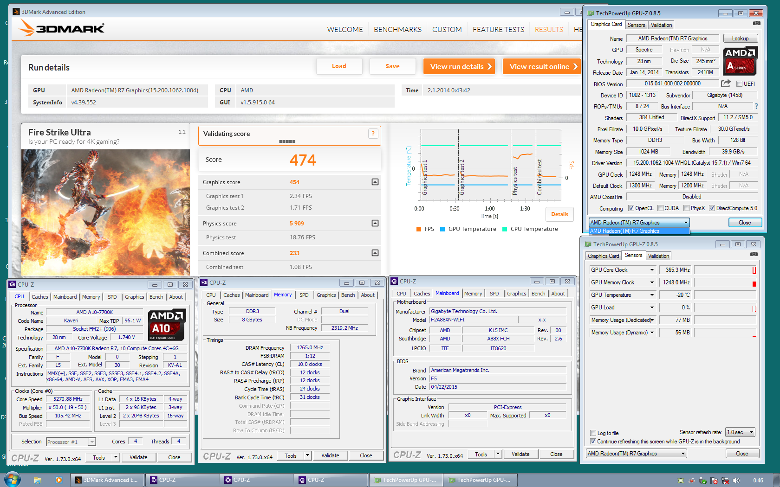Click the volume speaker icon in system tray
The height and width of the screenshot is (487, 780).
pos(736,481)
